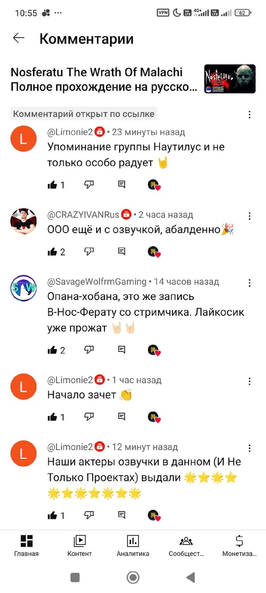This screenshot has height=593, width=266.
Task: Go back using the arrow beside Комментарии
Action: pyautogui.click(x=19, y=38)
